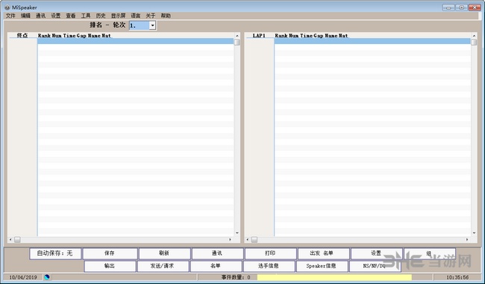Click the Speaker信息 button

tap(322, 266)
